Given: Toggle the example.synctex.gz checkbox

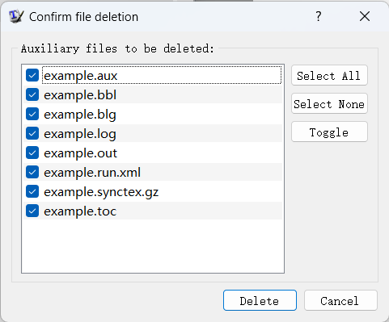Looking at the screenshot, I should 32,191.
